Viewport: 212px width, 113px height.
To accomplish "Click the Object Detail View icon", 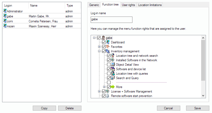I will point(113,65).
